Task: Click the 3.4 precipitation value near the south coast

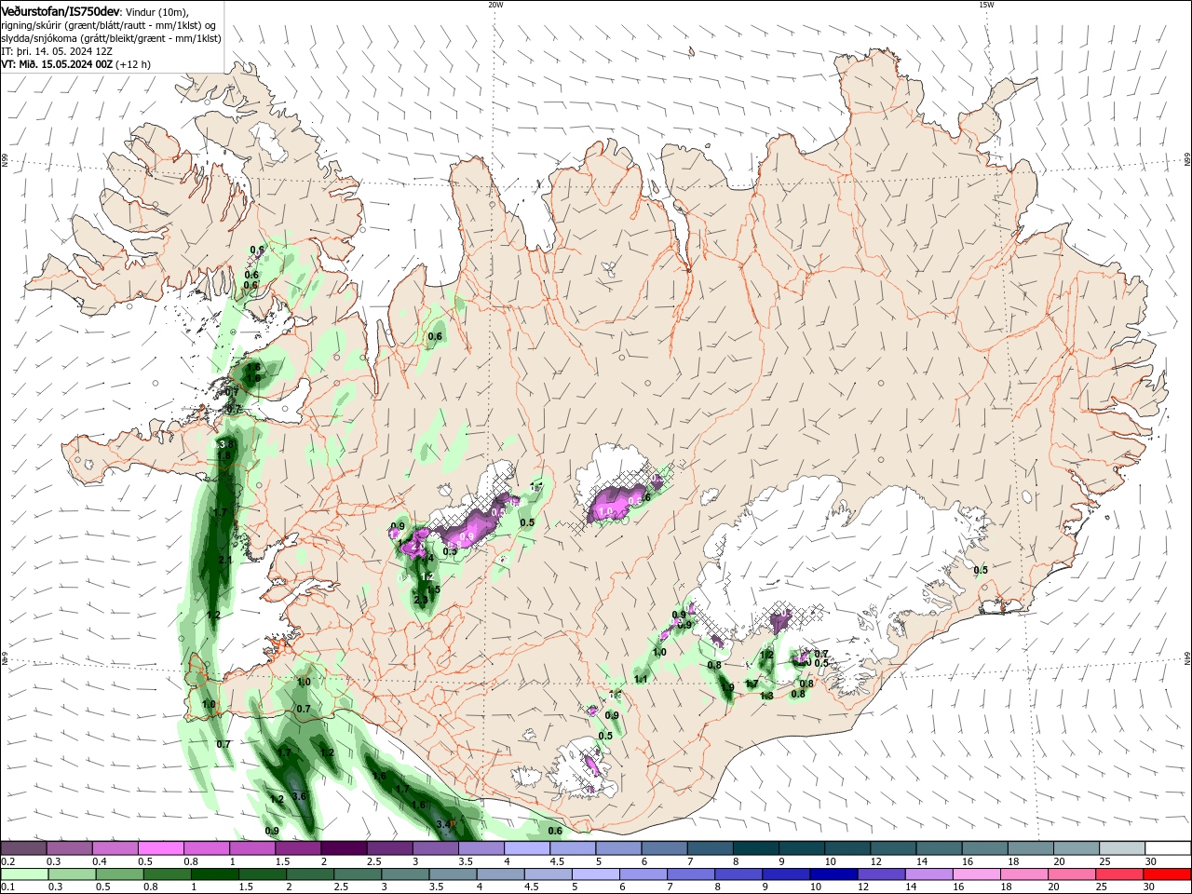Action: (444, 824)
